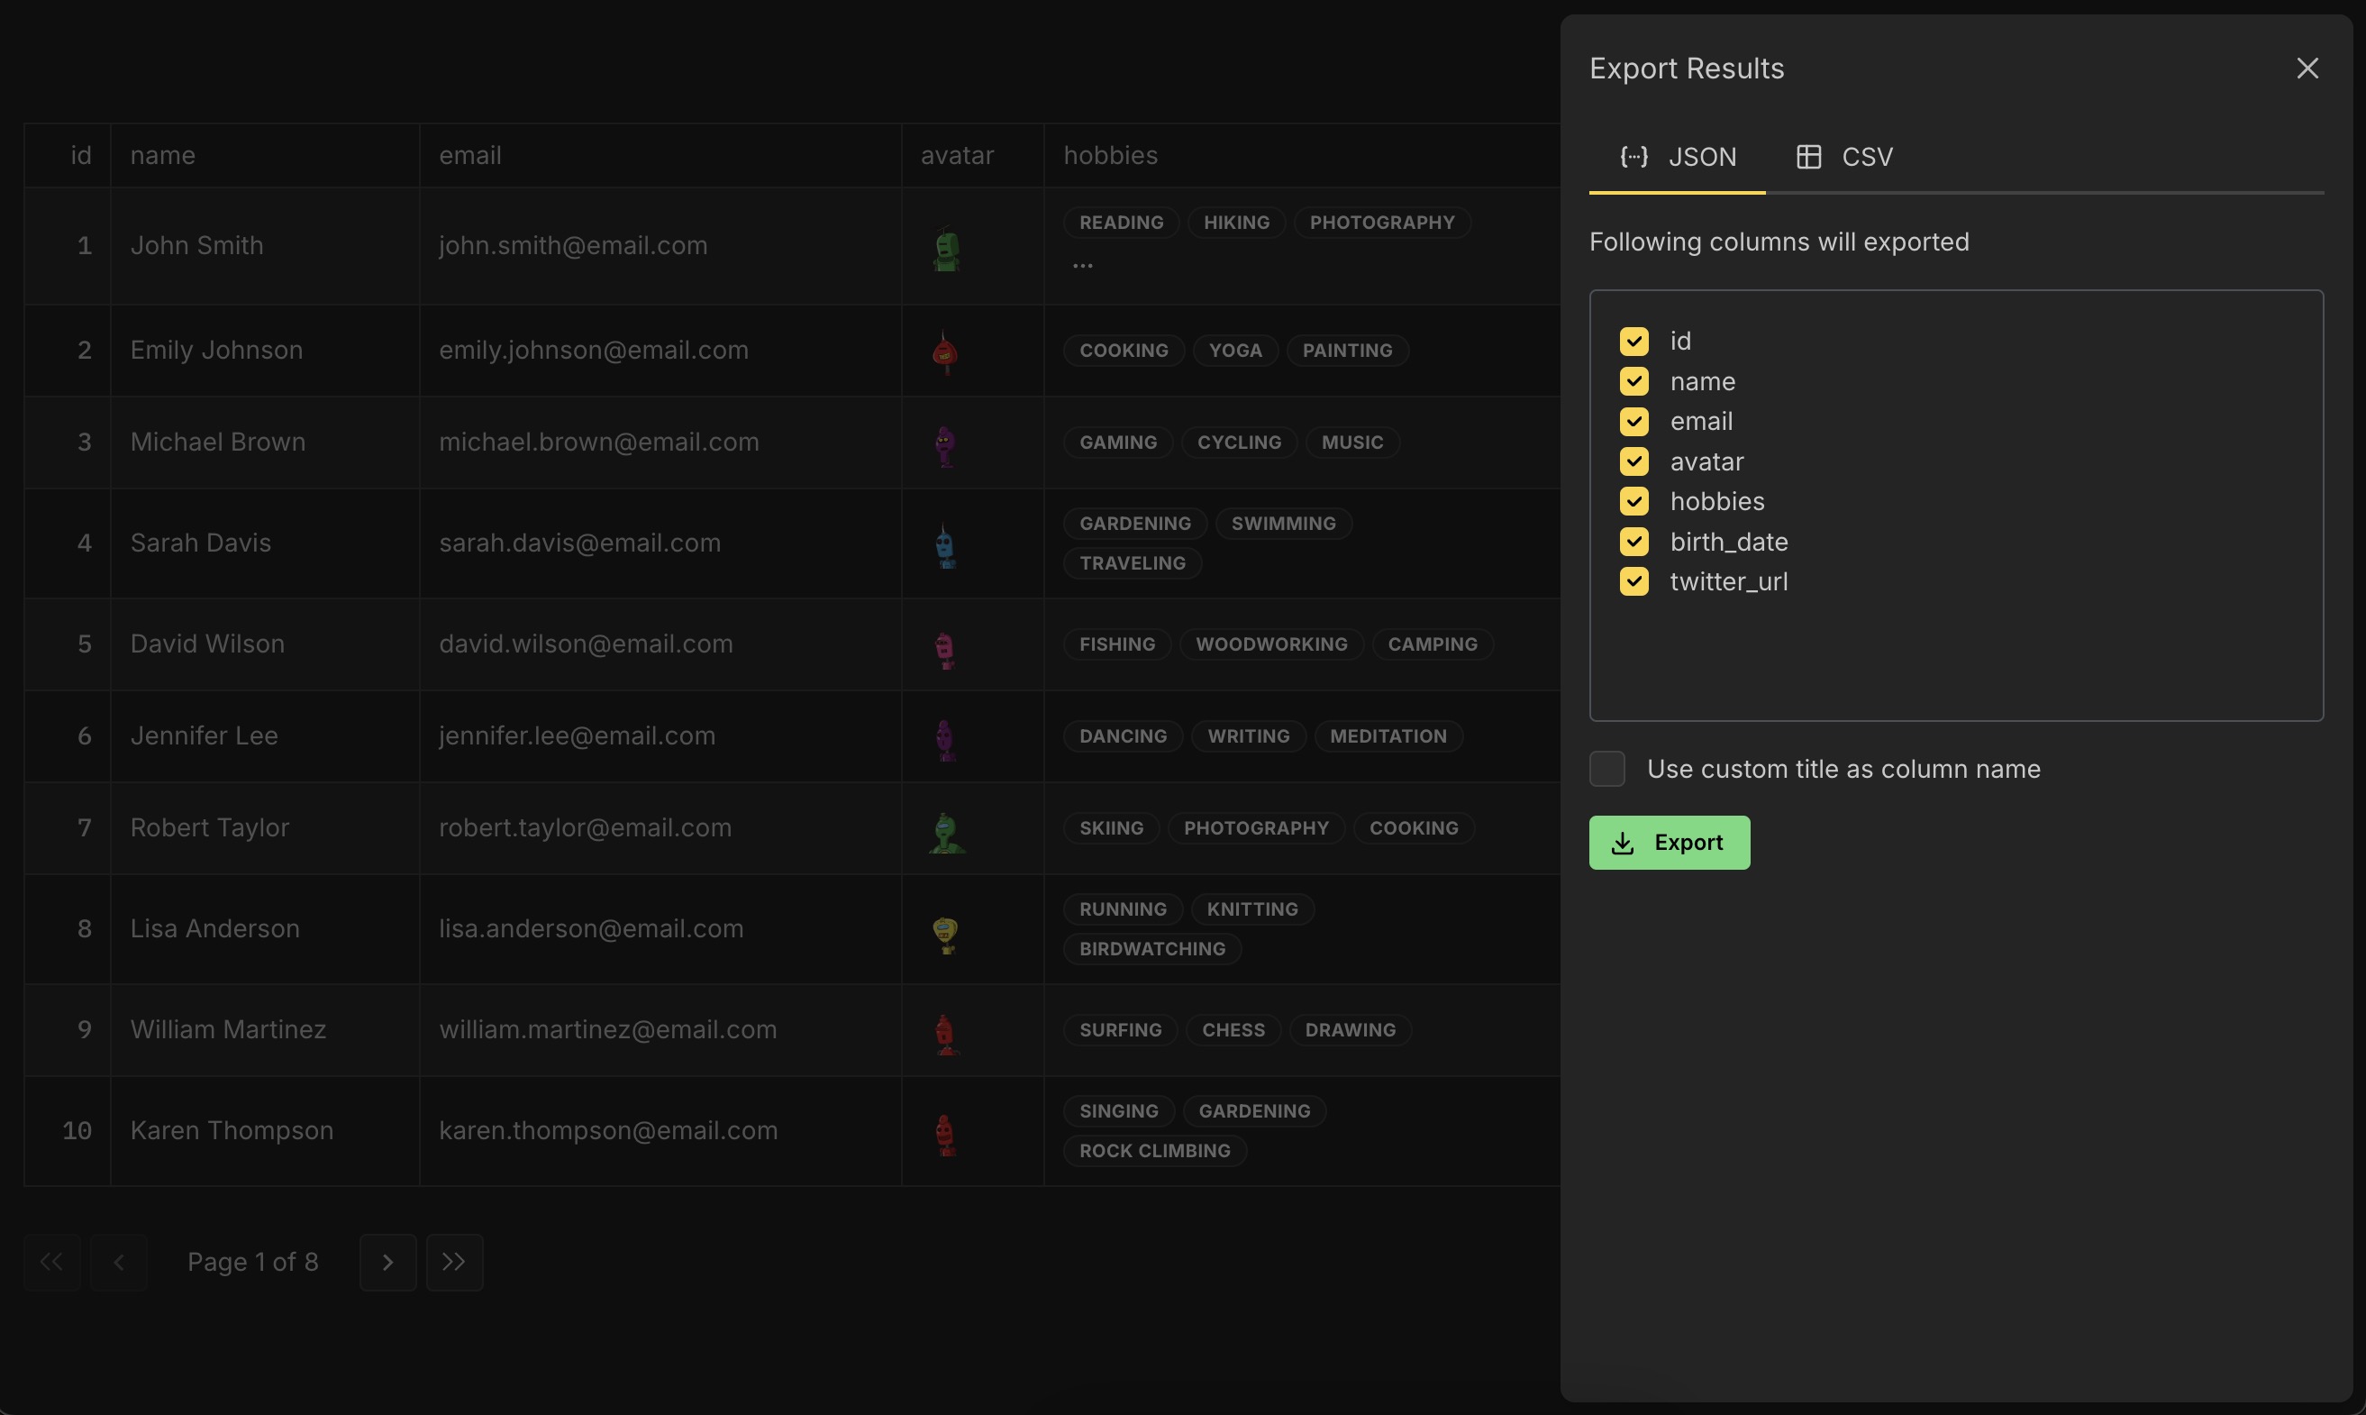Click John Smith's green avatar image
The width and height of the screenshot is (2366, 1415).
(946, 250)
